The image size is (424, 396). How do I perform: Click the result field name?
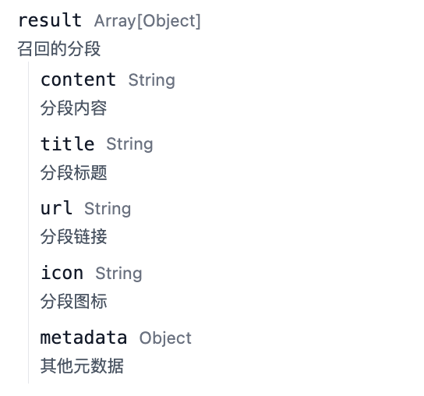click(50, 20)
